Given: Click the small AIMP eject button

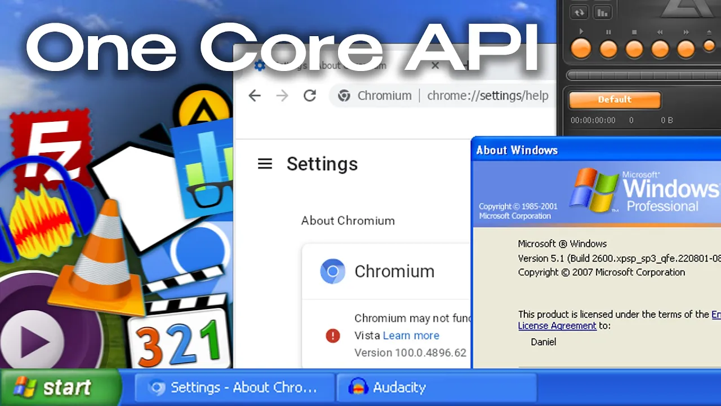Looking at the screenshot, I should point(709,46).
